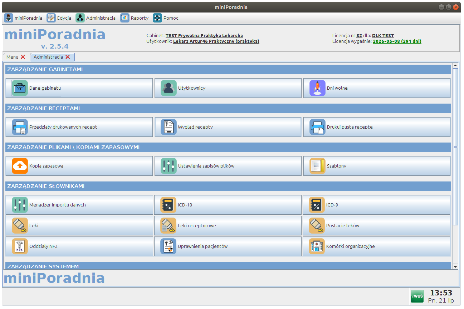Viewport: 464px width, 309px height.
Task: Click the Użytkownicy user icon
Action: click(168, 88)
